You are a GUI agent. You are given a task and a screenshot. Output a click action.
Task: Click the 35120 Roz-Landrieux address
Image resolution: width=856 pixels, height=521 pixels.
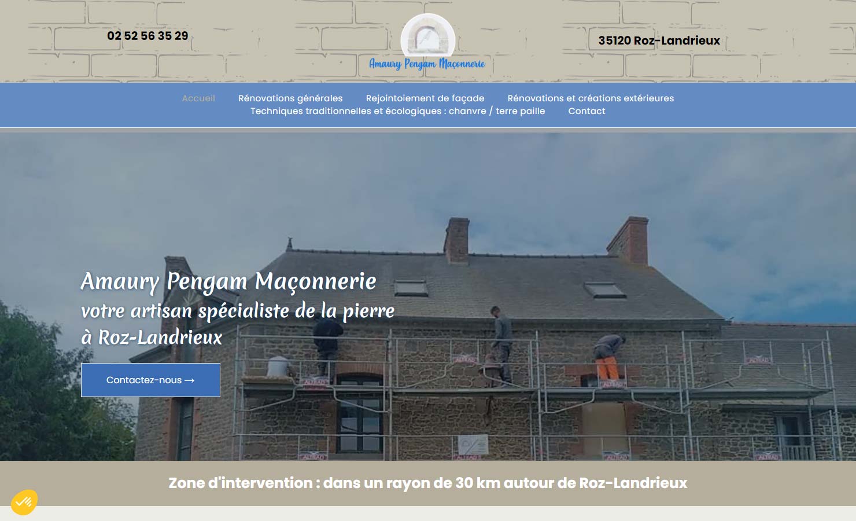(x=659, y=41)
